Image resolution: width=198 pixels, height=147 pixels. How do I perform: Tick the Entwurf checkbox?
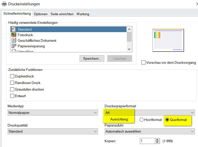coord(12,96)
